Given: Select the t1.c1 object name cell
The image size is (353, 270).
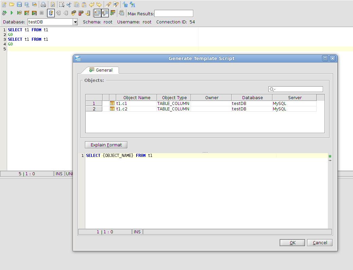Looking at the screenshot, I should pyautogui.click(x=137, y=104).
